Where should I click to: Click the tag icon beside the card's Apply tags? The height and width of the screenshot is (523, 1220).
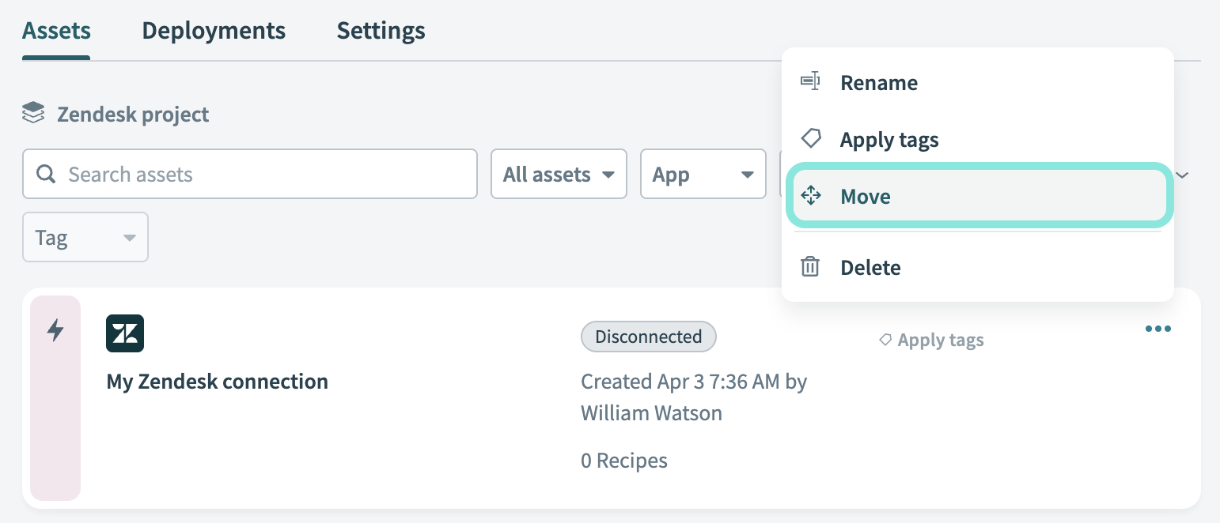click(x=885, y=341)
